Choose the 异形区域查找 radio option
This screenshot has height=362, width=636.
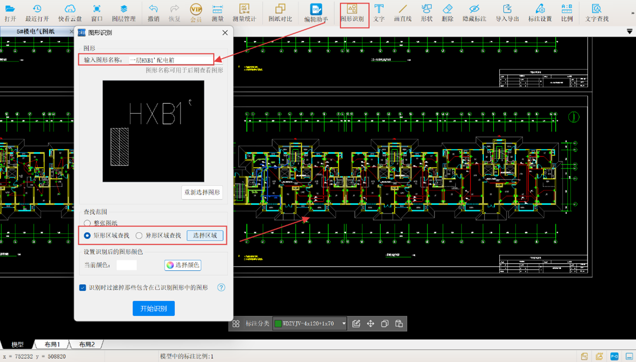point(139,236)
